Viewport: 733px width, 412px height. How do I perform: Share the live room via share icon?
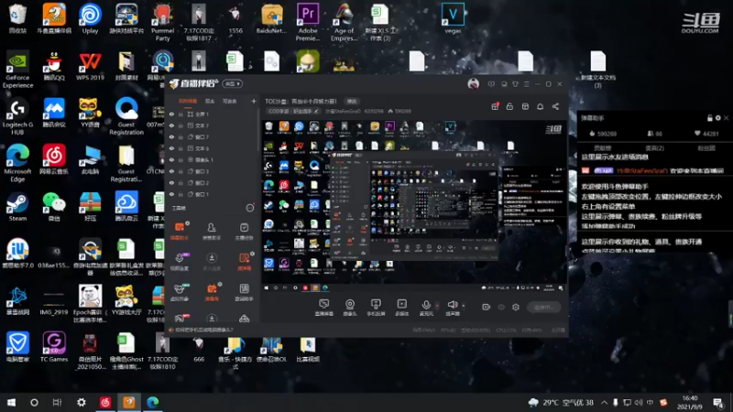click(x=555, y=106)
